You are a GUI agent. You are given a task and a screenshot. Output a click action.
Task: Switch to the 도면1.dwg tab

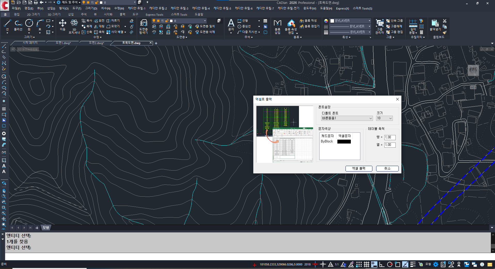(63, 43)
